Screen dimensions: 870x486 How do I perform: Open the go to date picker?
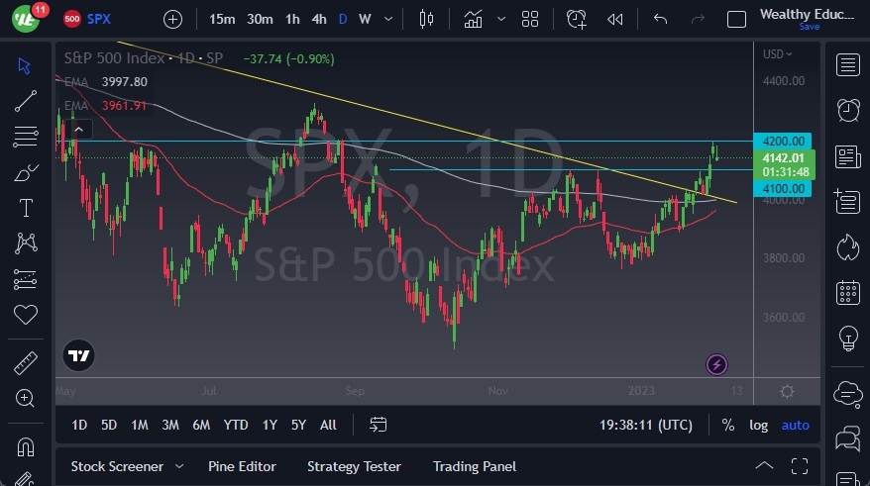click(x=378, y=425)
